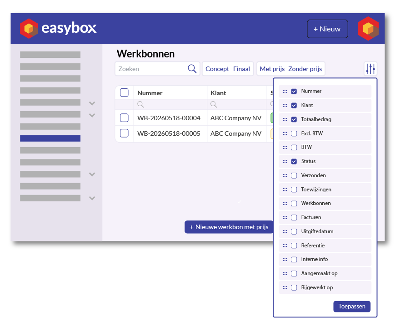Grab the drag handle next to Bijgewerkt op

point(285,287)
